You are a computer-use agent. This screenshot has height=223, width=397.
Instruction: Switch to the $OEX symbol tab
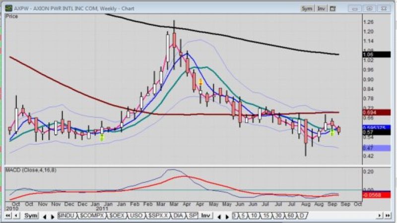(x=117, y=216)
